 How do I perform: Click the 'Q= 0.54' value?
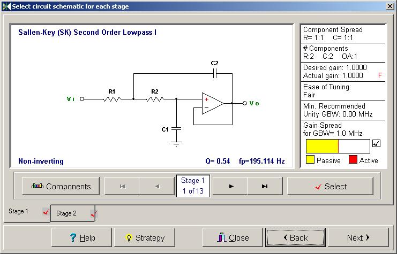tap(218, 161)
